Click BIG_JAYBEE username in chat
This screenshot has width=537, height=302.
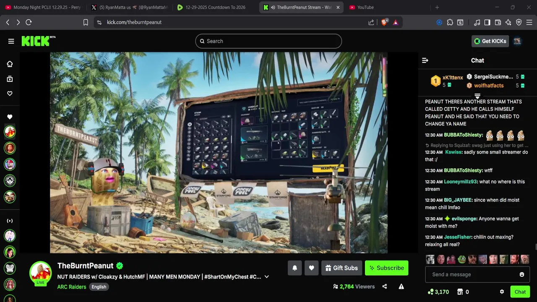click(x=458, y=200)
